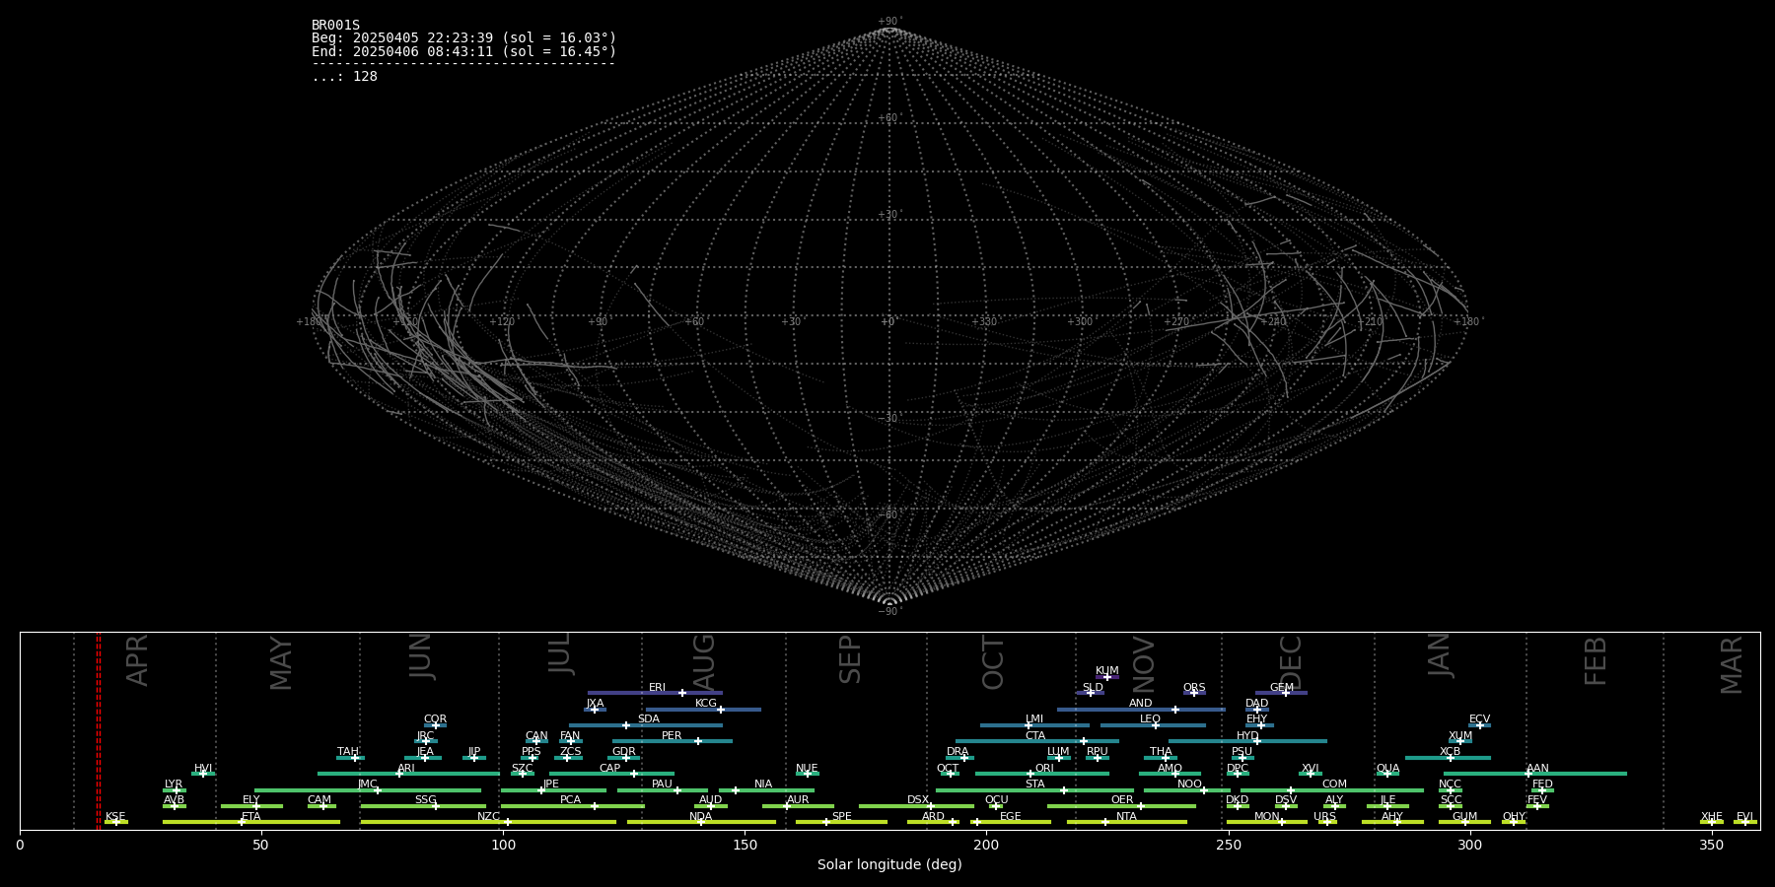This screenshot has width=1775, height=887.
Task: Click the AUR shower label
Action: [798, 800]
